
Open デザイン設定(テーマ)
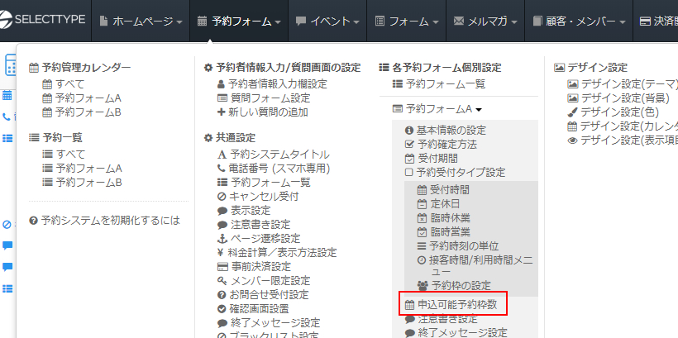(623, 83)
